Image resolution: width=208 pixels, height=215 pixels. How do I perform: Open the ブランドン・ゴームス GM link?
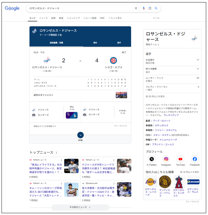163,144
